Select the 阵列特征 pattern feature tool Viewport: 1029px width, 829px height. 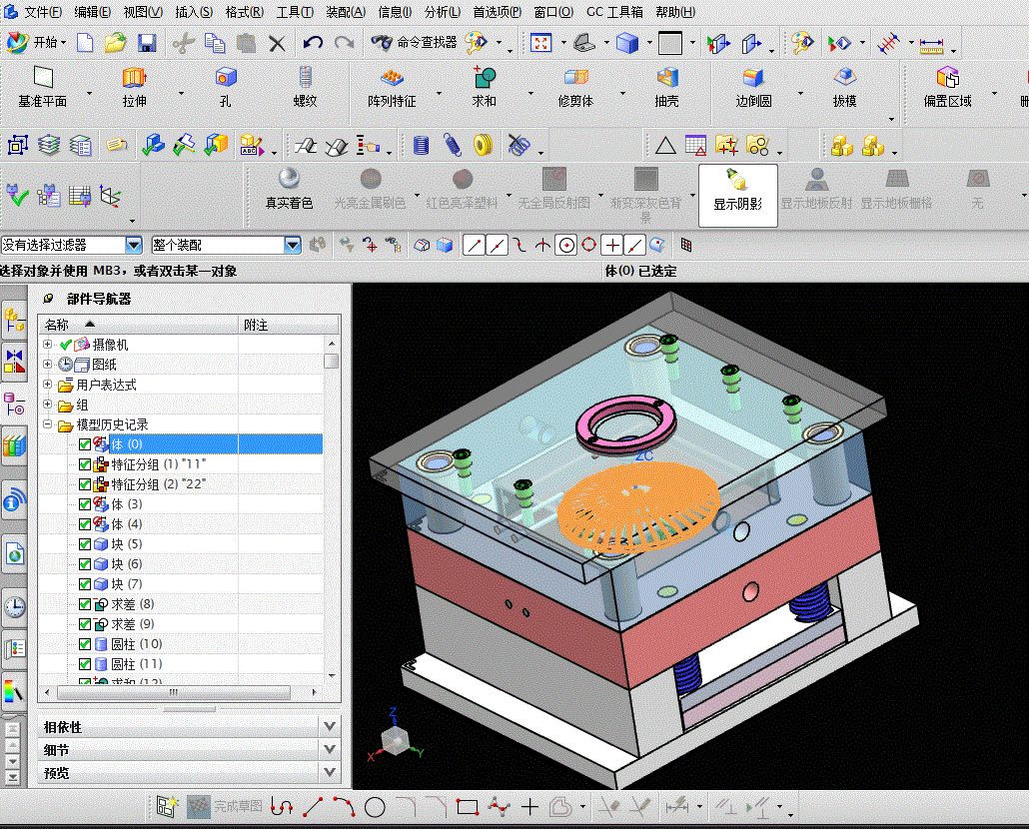[x=392, y=87]
